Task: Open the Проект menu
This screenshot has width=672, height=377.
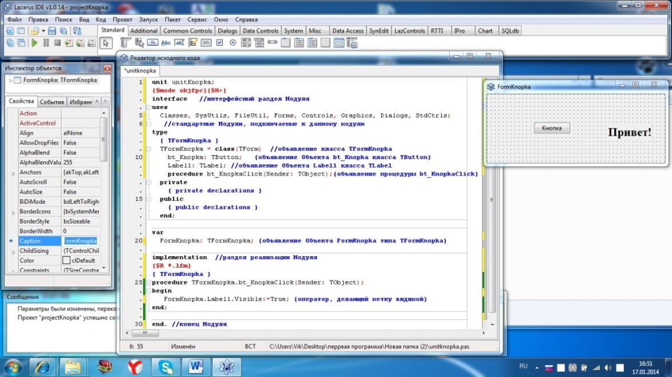Action: pos(122,19)
